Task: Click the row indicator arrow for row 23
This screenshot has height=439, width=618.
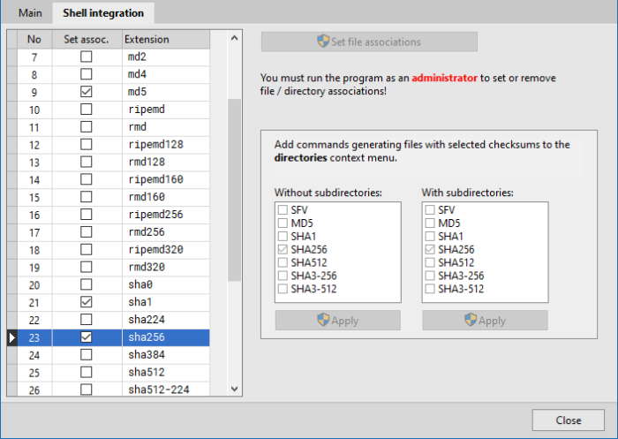Action: (11, 337)
